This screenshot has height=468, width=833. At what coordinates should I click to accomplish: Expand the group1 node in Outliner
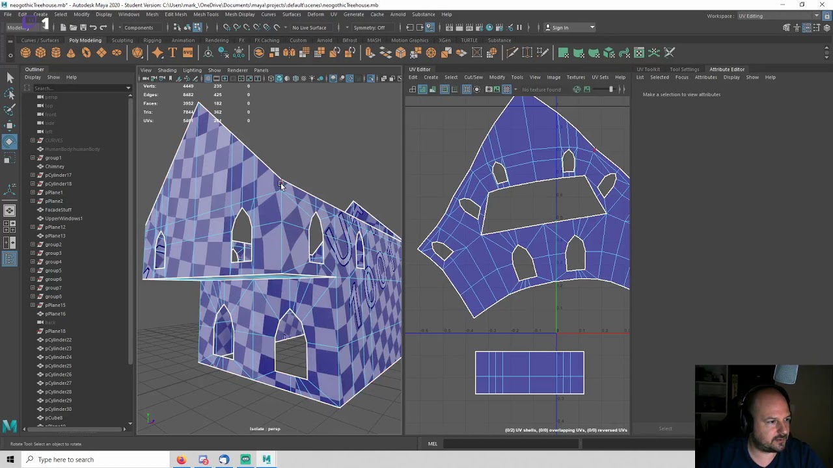click(x=33, y=158)
